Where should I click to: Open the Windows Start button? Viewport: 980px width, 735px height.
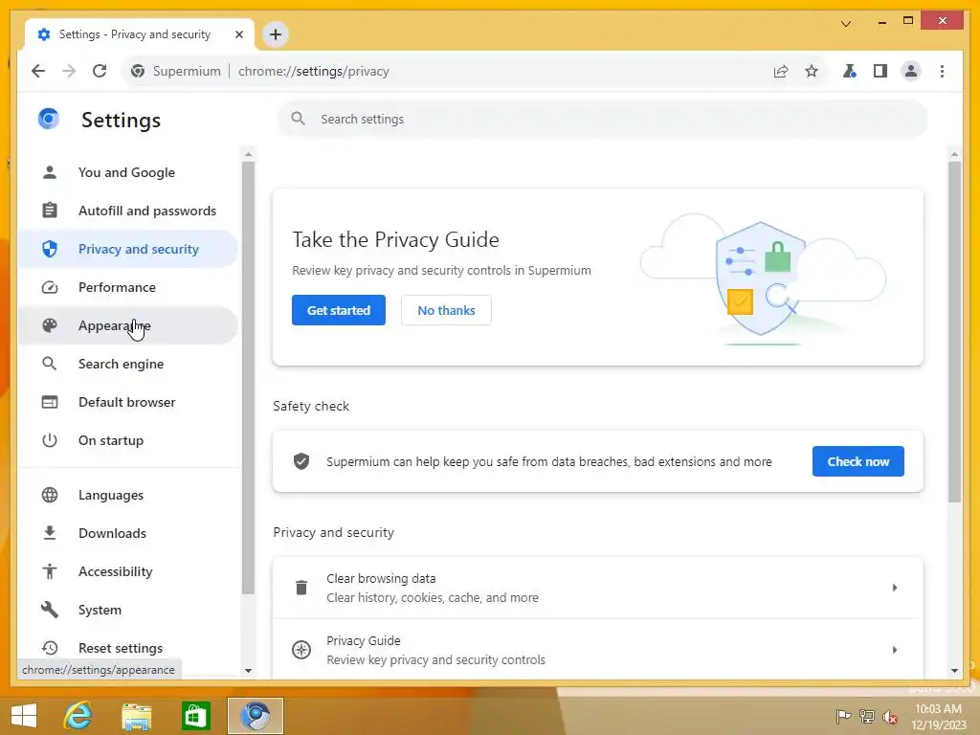click(x=24, y=716)
